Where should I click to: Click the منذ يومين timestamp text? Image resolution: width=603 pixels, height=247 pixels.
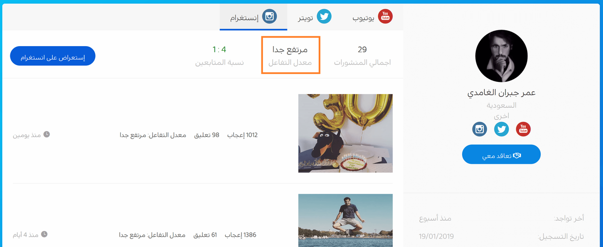click(27, 135)
